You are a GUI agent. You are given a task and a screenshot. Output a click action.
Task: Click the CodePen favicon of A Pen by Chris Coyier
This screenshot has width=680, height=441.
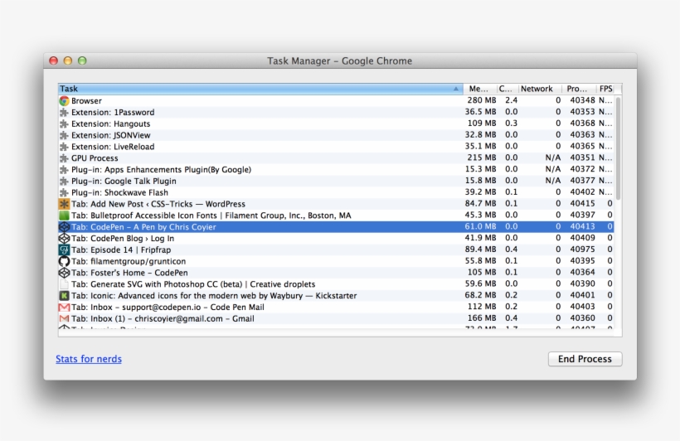pyautogui.click(x=64, y=227)
